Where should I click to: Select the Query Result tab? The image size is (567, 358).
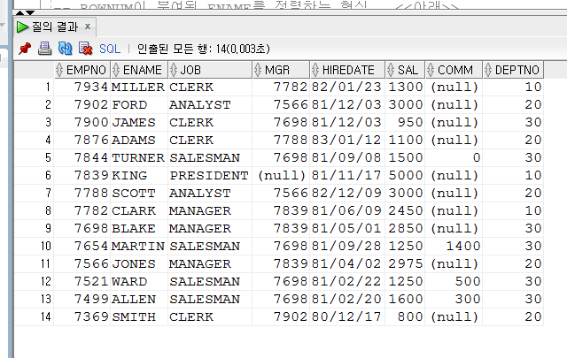55,27
